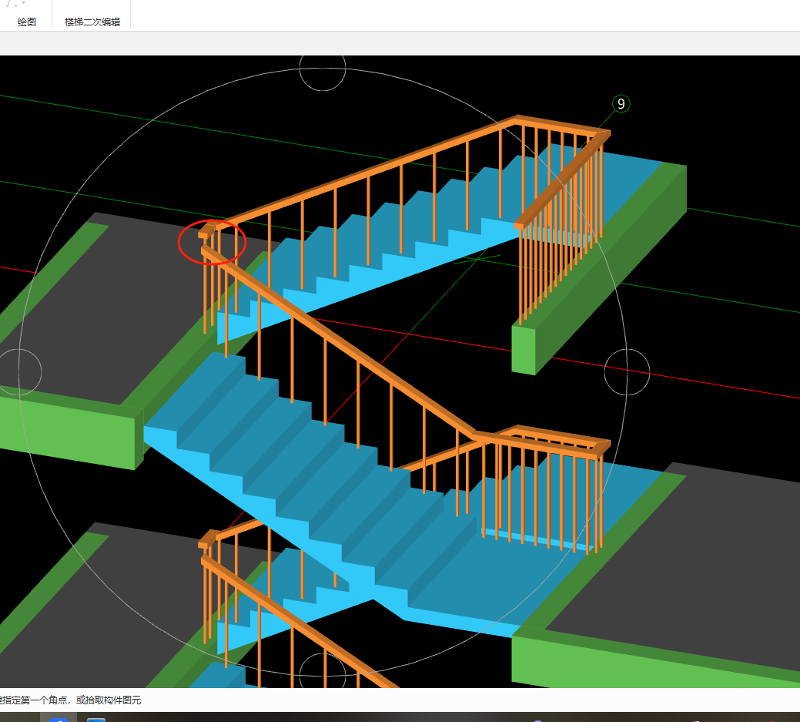Screen dimensions: 800x722
Task: Click the status prompt '指定第一个角点，或拾取构件图元'
Action: click(70, 700)
